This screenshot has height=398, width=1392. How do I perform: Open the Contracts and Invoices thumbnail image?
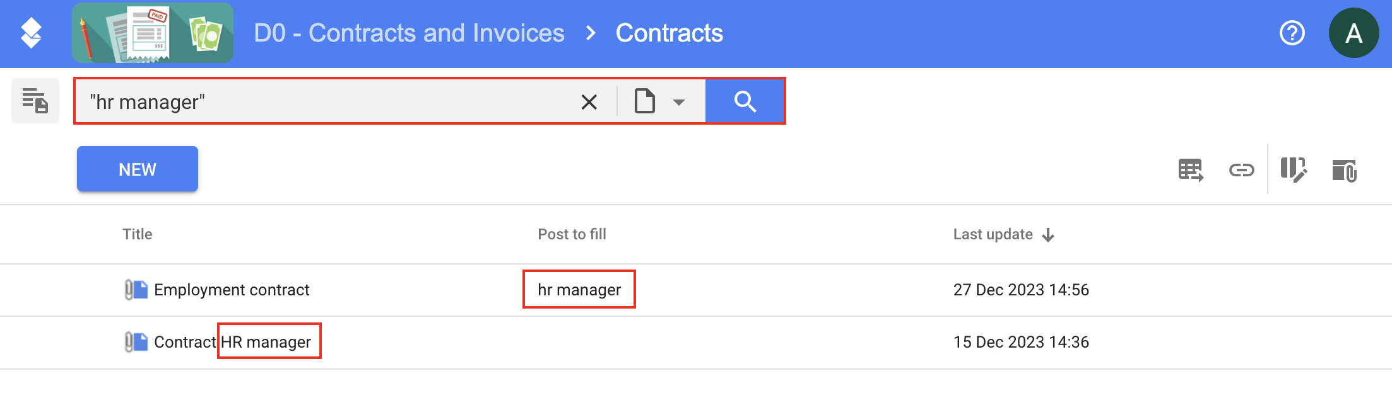click(153, 33)
